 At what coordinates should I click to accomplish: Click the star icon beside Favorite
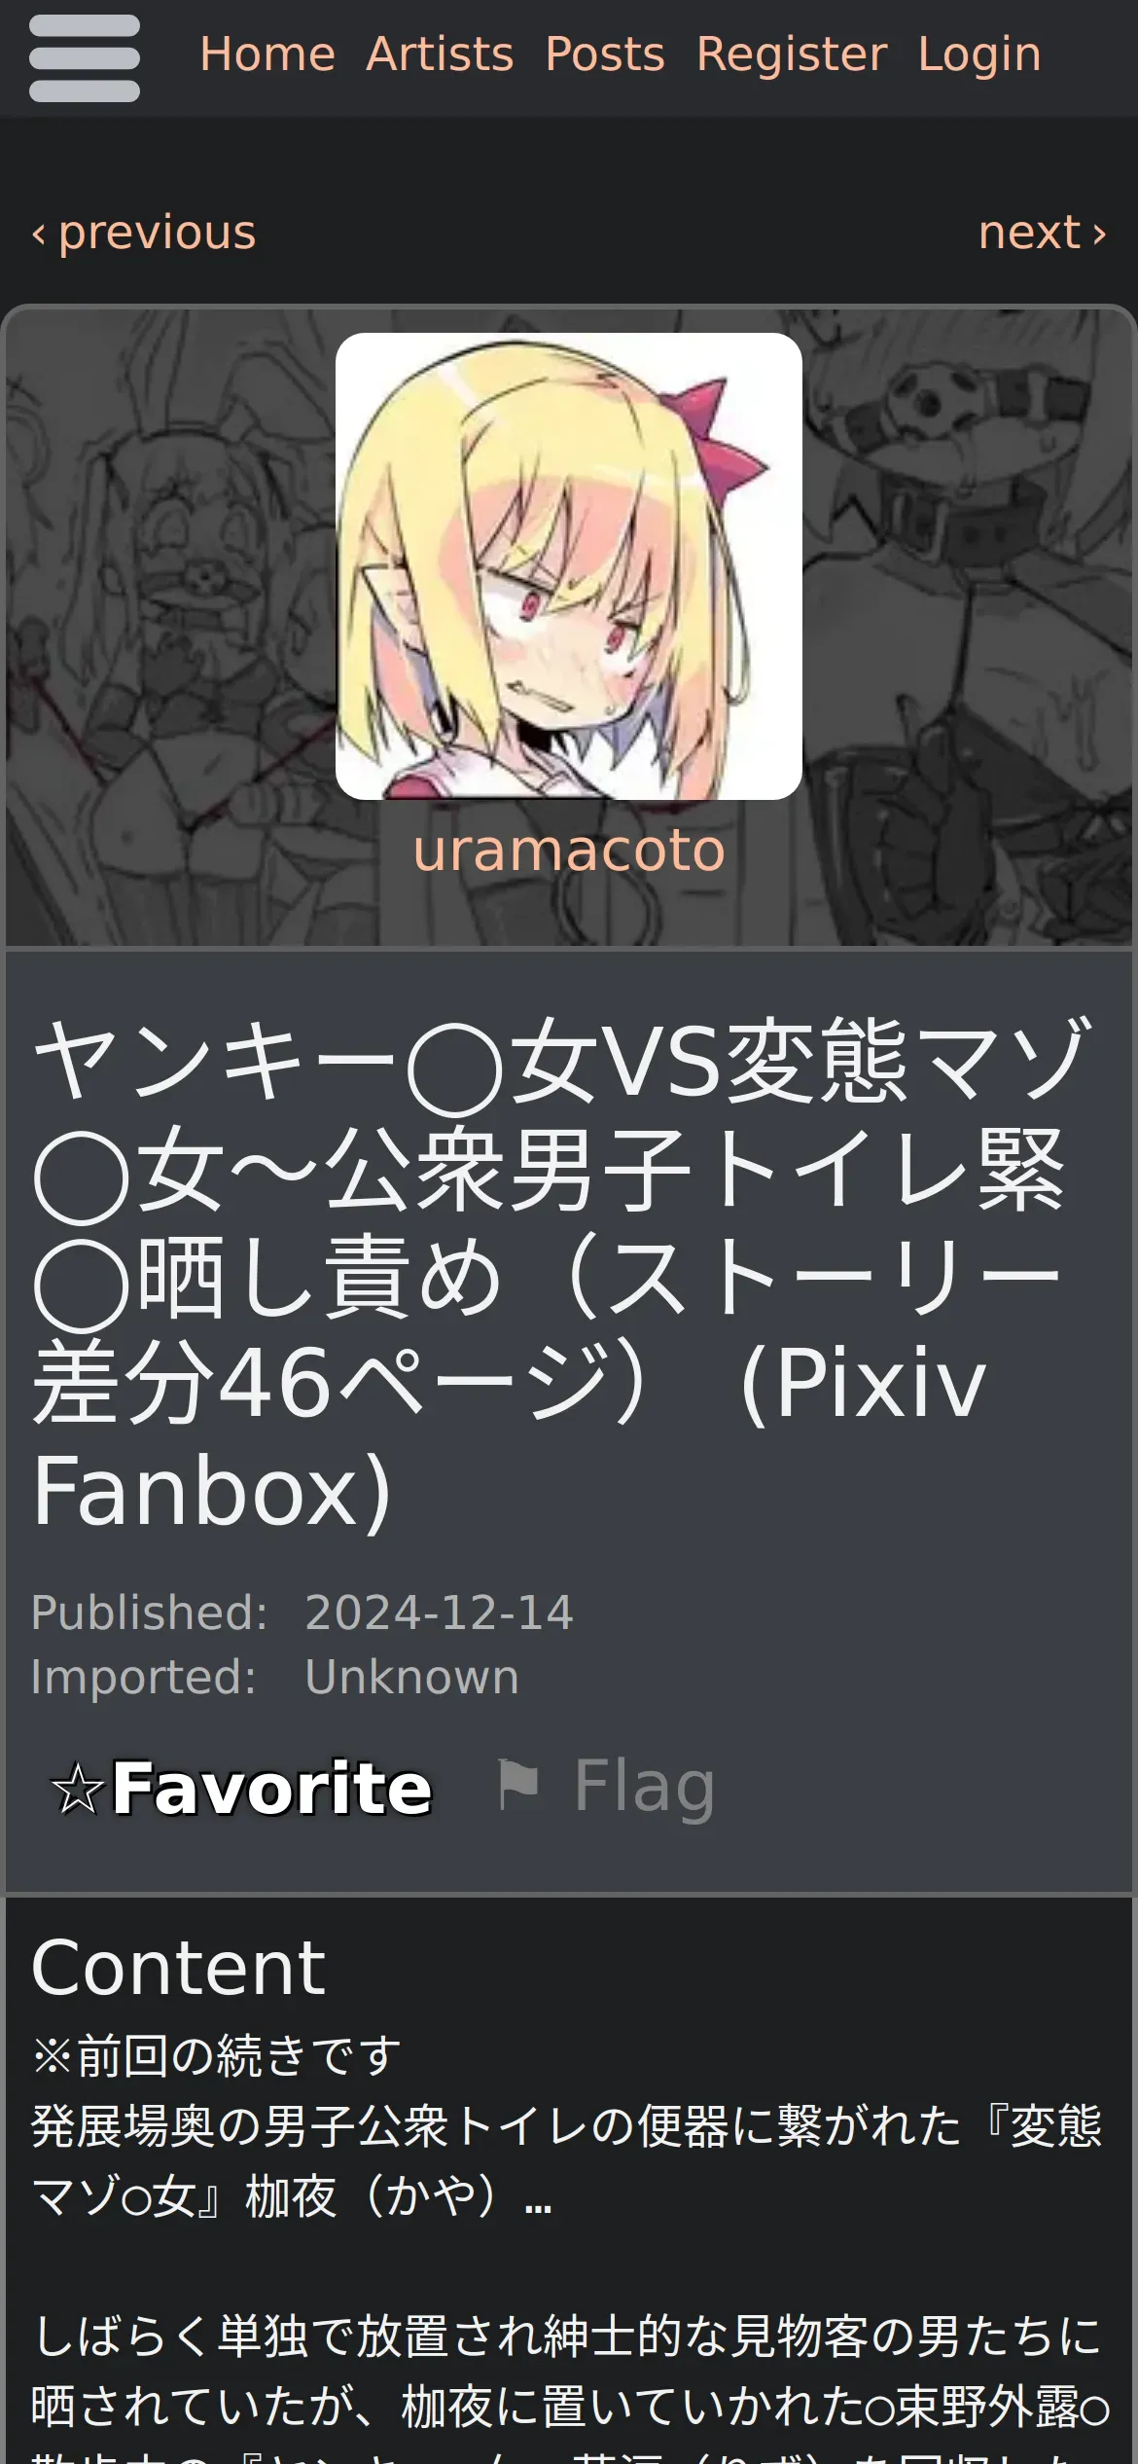[x=77, y=1790]
